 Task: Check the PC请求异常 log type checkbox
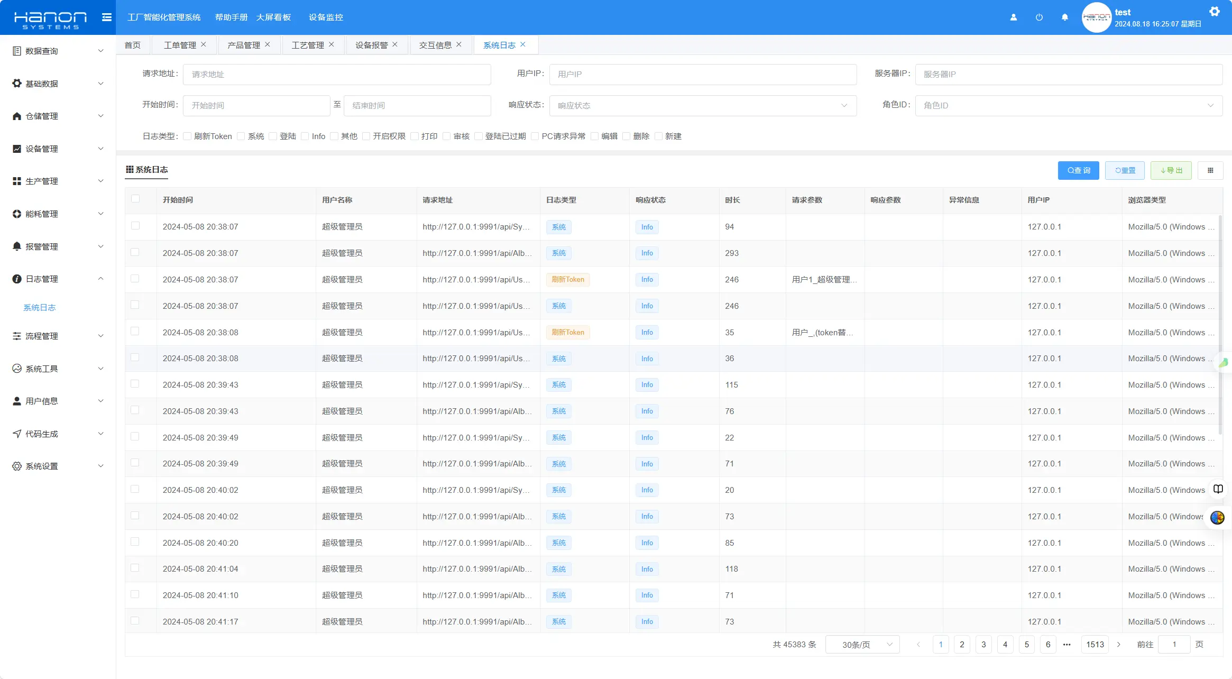pyautogui.click(x=535, y=136)
